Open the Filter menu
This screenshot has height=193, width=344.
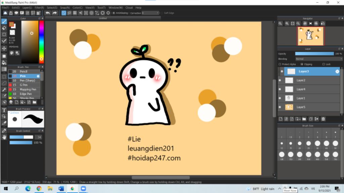pyautogui.click(x=39, y=8)
